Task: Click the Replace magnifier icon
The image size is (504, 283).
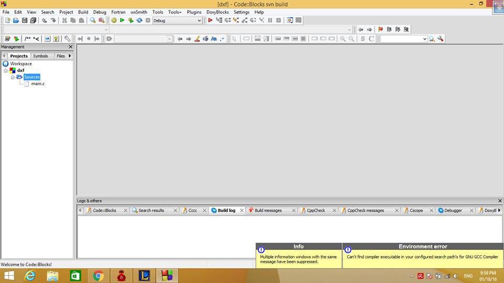Action: [x=101, y=20]
